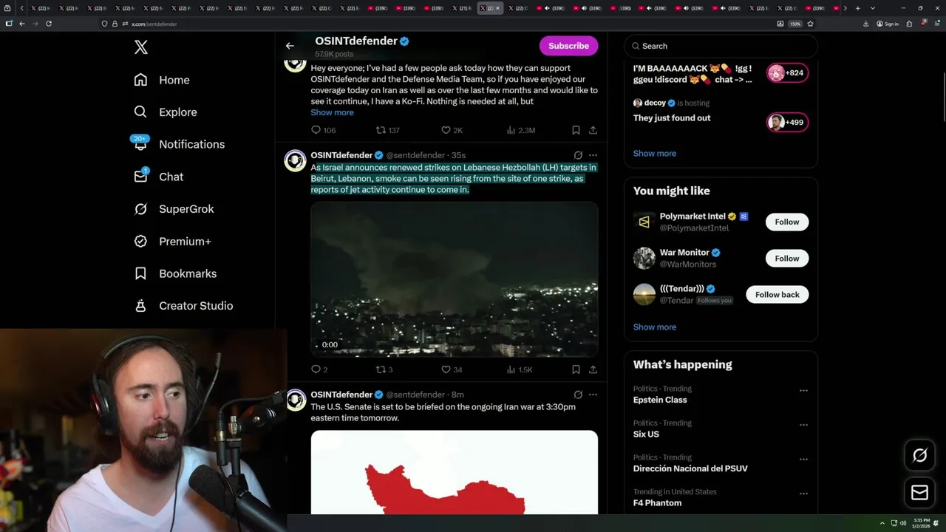The width and height of the screenshot is (946, 532).
Task: View analytics showing 2.3M views
Action: coord(520,130)
